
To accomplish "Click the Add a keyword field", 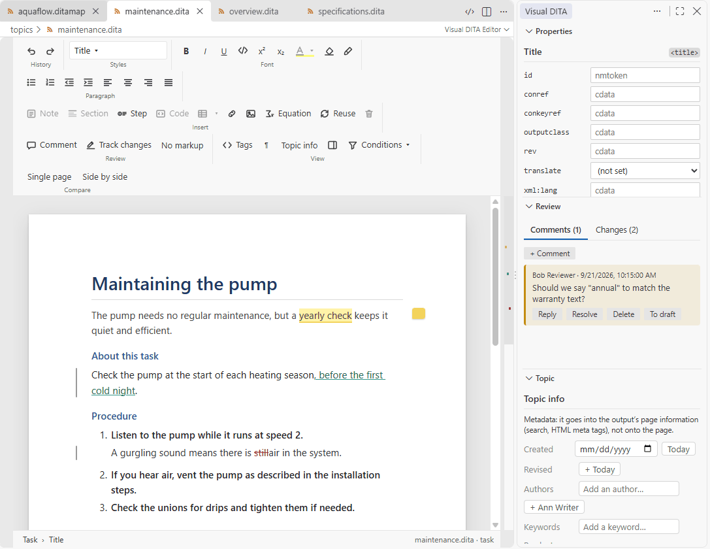I will point(628,527).
